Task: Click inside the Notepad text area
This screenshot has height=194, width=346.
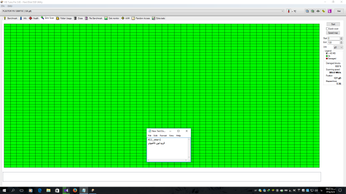Action: pos(167,149)
